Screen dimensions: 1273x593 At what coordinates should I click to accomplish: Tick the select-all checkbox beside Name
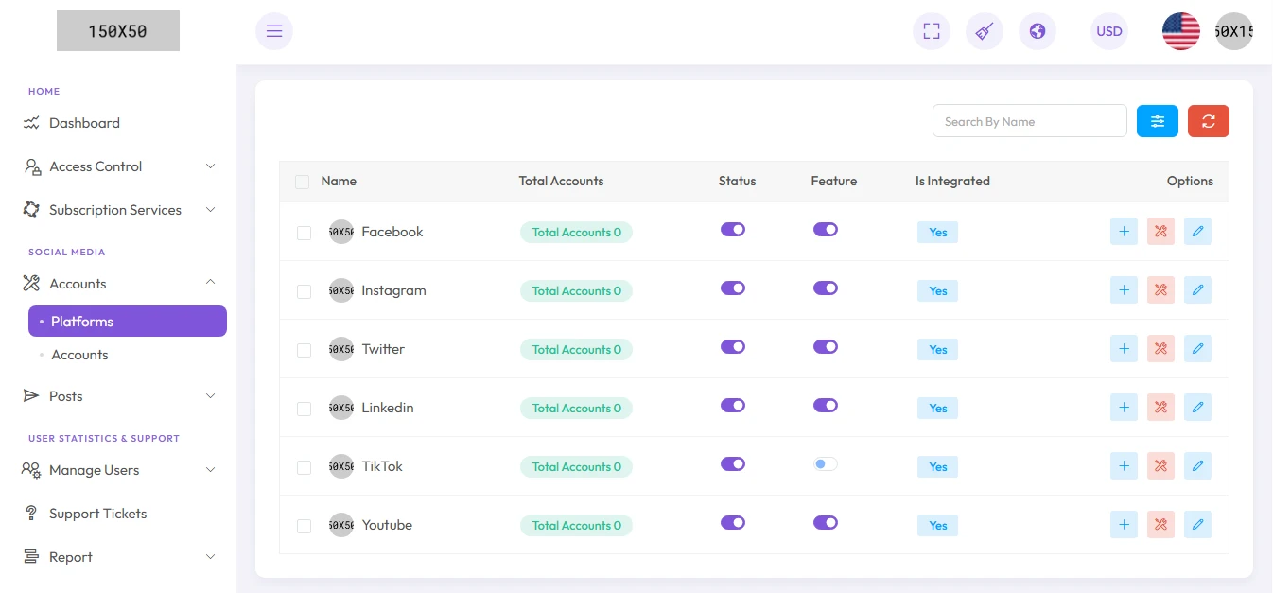point(302,182)
